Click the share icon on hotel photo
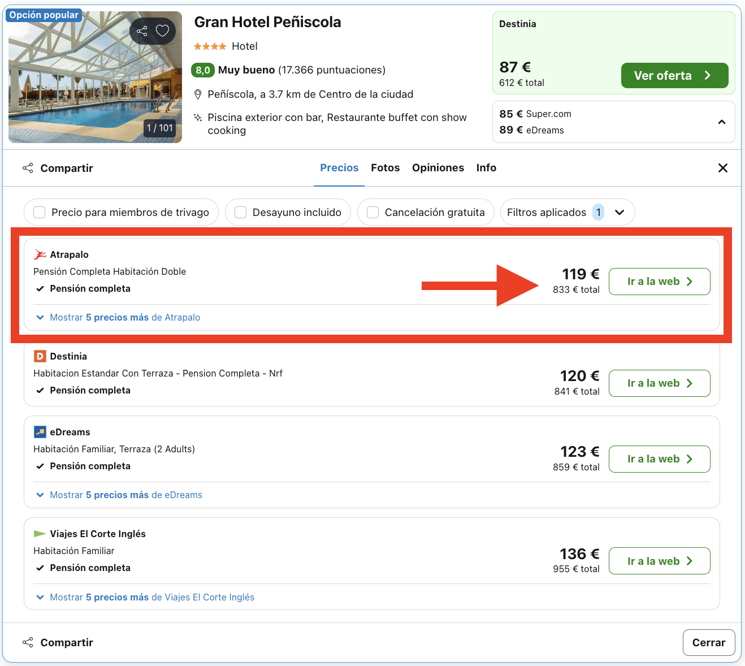Screen dimensions: 745x666 pos(142,31)
